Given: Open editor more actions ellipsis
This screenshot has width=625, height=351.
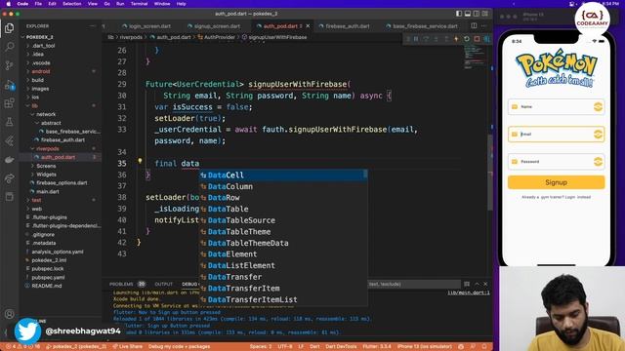Looking at the screenshot, I should point(484,26).
